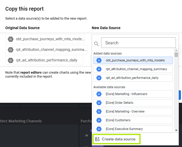Click gray icon of original obt_purchase_journeys source

tap(11, 39)
